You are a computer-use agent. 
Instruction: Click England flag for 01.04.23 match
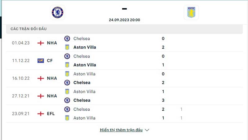click(x=41, y=43)
